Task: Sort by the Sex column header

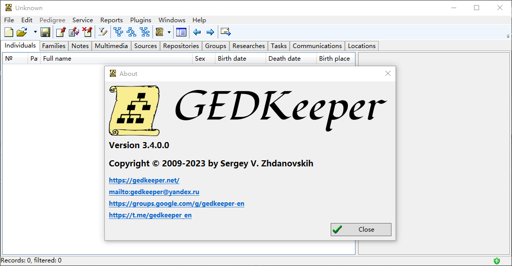Action: pyautogui.click(x=204, y=59)
